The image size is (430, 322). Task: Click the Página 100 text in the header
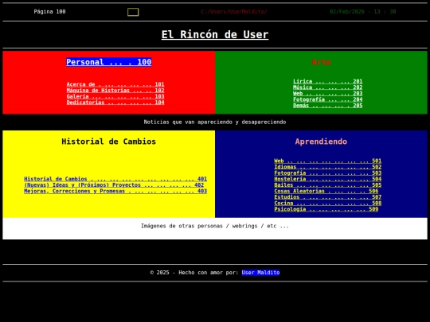49,11
